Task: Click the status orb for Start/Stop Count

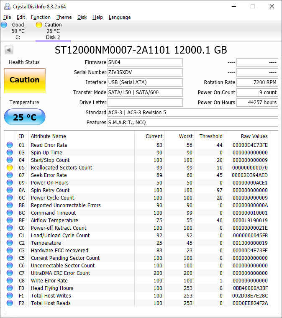Action: pyautogui.click(x=10, y=160)
